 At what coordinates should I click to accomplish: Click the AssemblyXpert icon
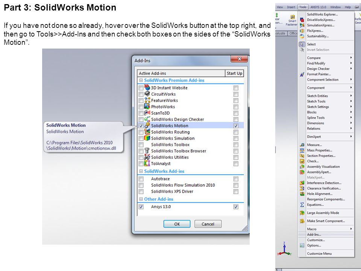tap(302, 172)
